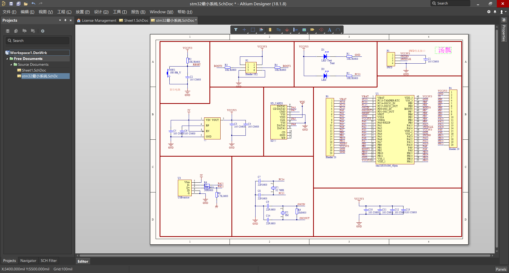Click the vertical scrollbar of schematic
This screenshot has height=273, width=509.
(x=497, y=139)
